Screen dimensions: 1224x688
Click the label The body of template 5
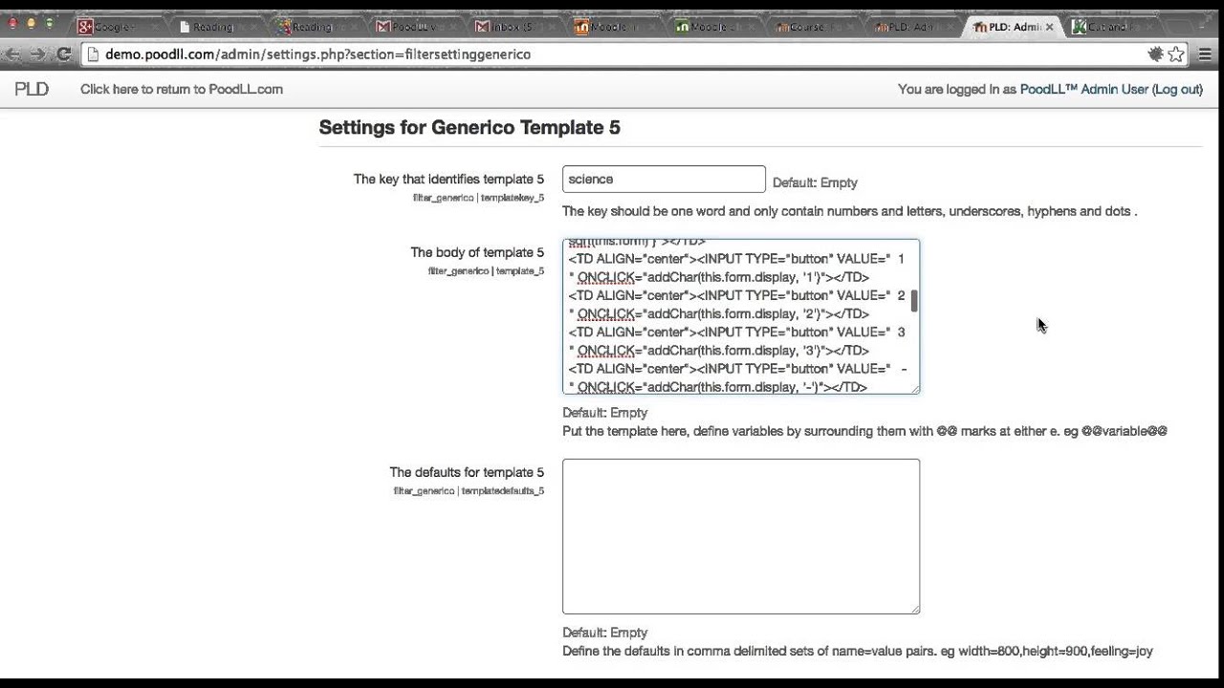click(x=477, y=252)
